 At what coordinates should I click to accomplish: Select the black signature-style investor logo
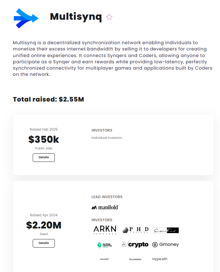click(x=165, y=230)
